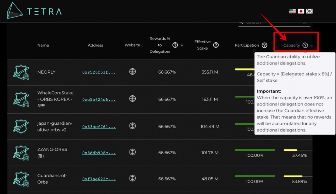Click the Participation help question mark

pos(265,45)
